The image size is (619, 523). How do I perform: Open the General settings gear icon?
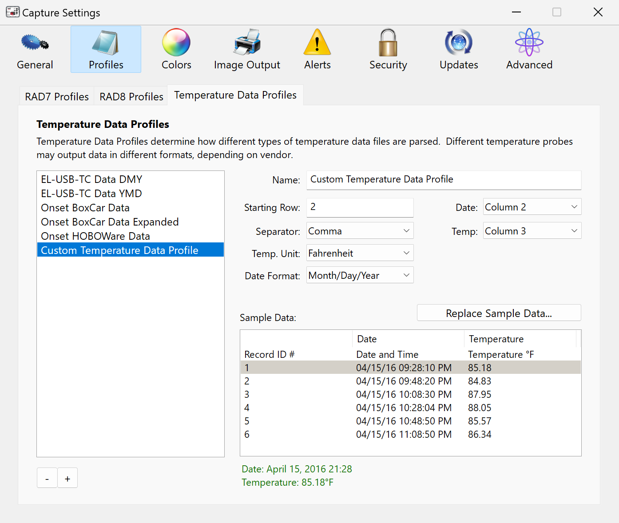click(x=35, y=43)
